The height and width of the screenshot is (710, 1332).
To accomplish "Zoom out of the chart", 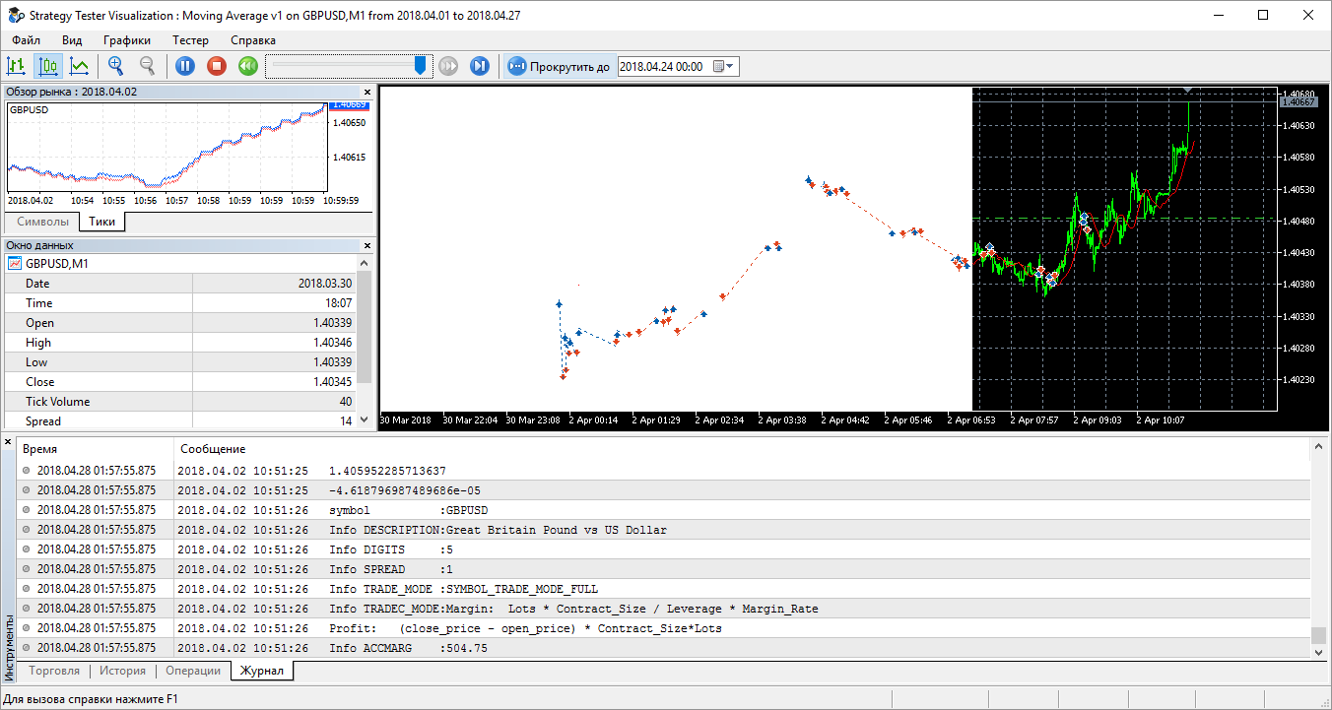I will click(x=148, y=66).
